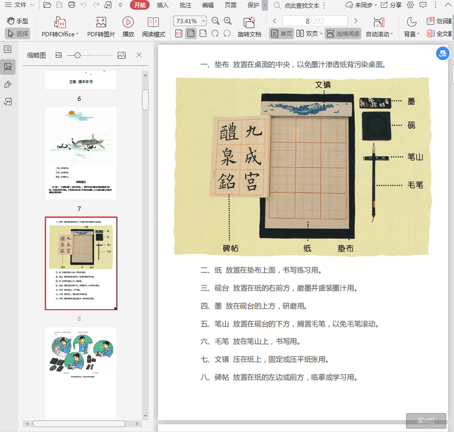Open the bookmarks outline sidebar icon
The width and height of the screenshot is (454, 432).
[8, 49]
